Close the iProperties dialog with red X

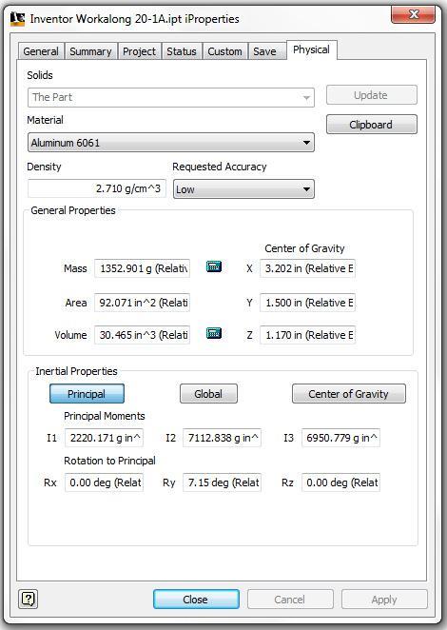414,15
